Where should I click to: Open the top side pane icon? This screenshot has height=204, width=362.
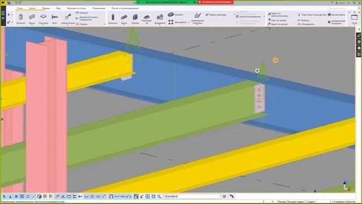click(x=359, y=36)
